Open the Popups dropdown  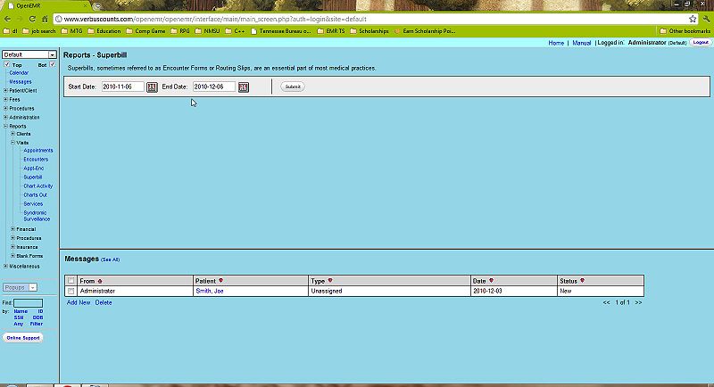[20, 287]
